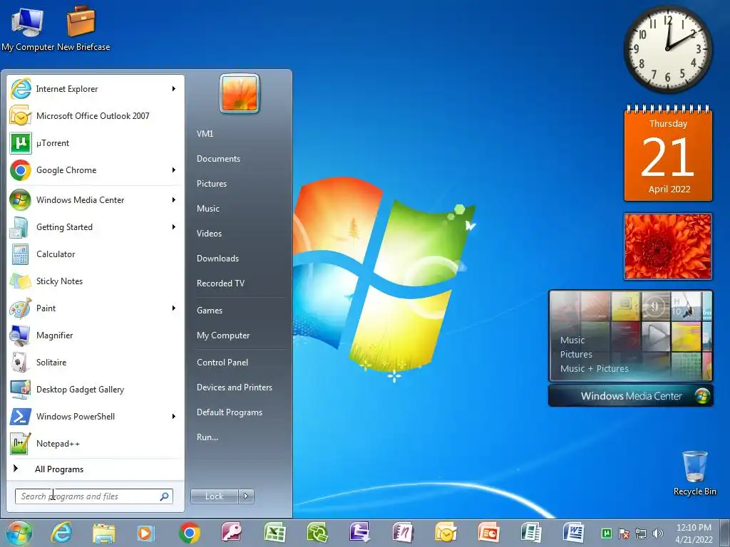Viewport: 730px width, 547px height.
Task: Launch Microsoft Excel from the taskbar
Action: pyautogui.click(x=274, y=533)
